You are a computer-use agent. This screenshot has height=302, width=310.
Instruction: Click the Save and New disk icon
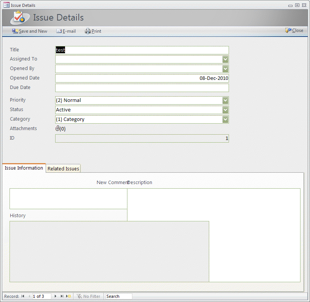coord(15,31)
